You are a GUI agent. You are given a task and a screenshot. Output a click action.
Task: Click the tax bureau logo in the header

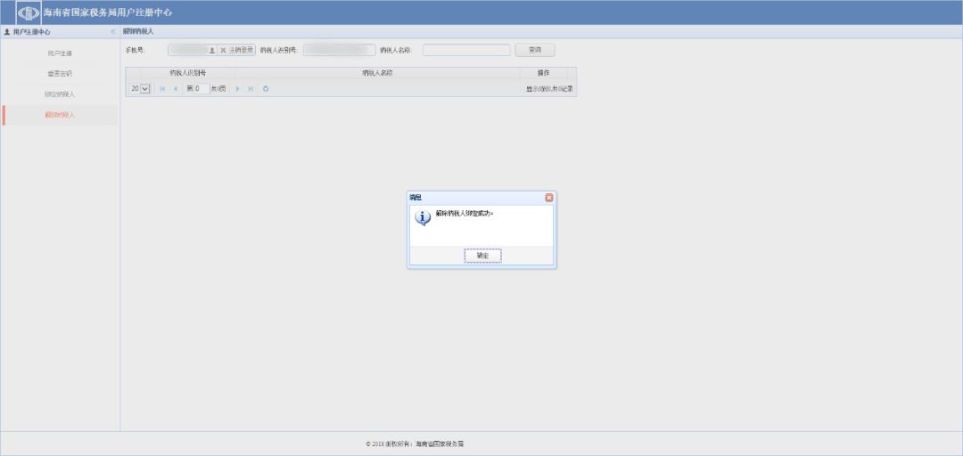click(29, 12)
